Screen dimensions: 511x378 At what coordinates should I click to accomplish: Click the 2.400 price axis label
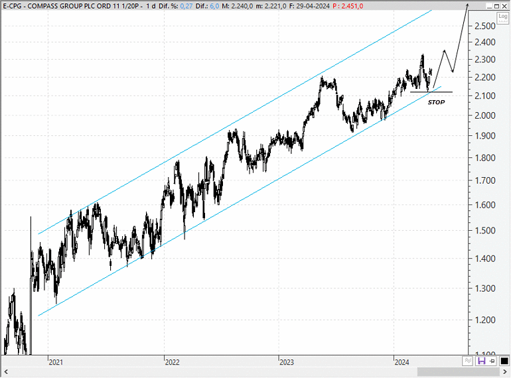click(x=485, y=42)
